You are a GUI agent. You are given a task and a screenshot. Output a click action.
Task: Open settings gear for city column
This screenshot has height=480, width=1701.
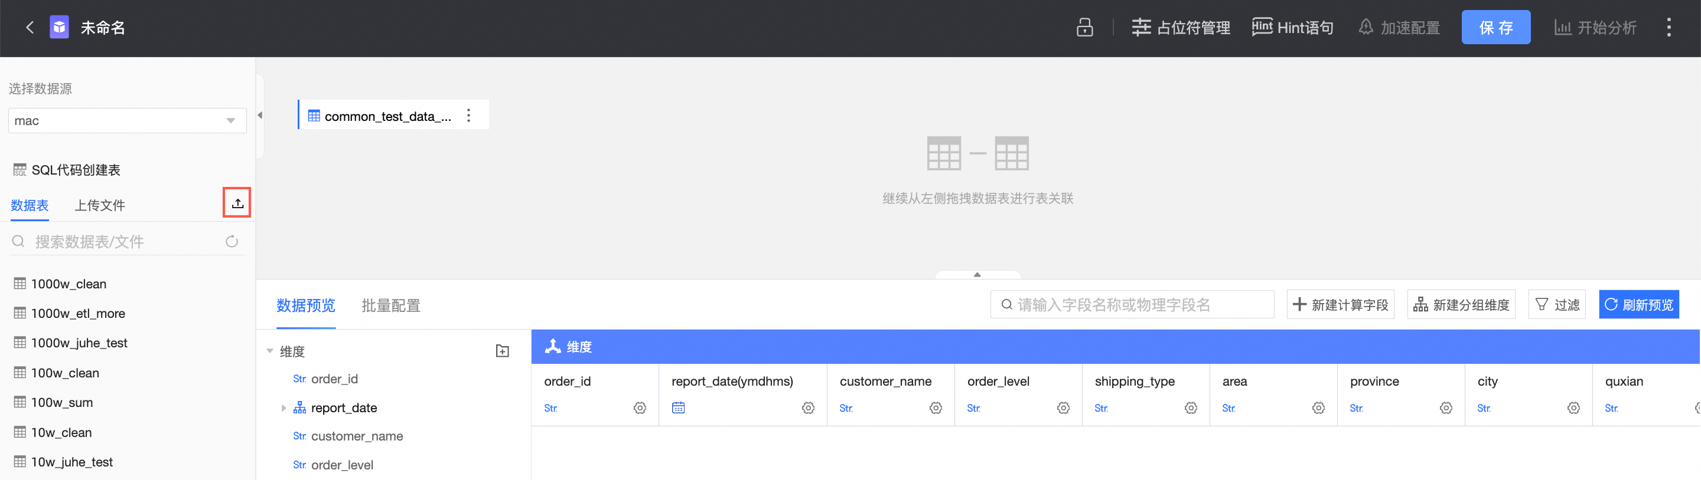[x=1573, y=408]
